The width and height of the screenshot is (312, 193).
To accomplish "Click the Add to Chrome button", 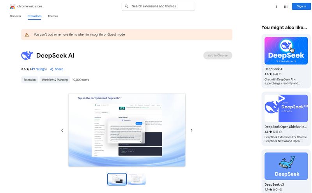I will point(218,55).
